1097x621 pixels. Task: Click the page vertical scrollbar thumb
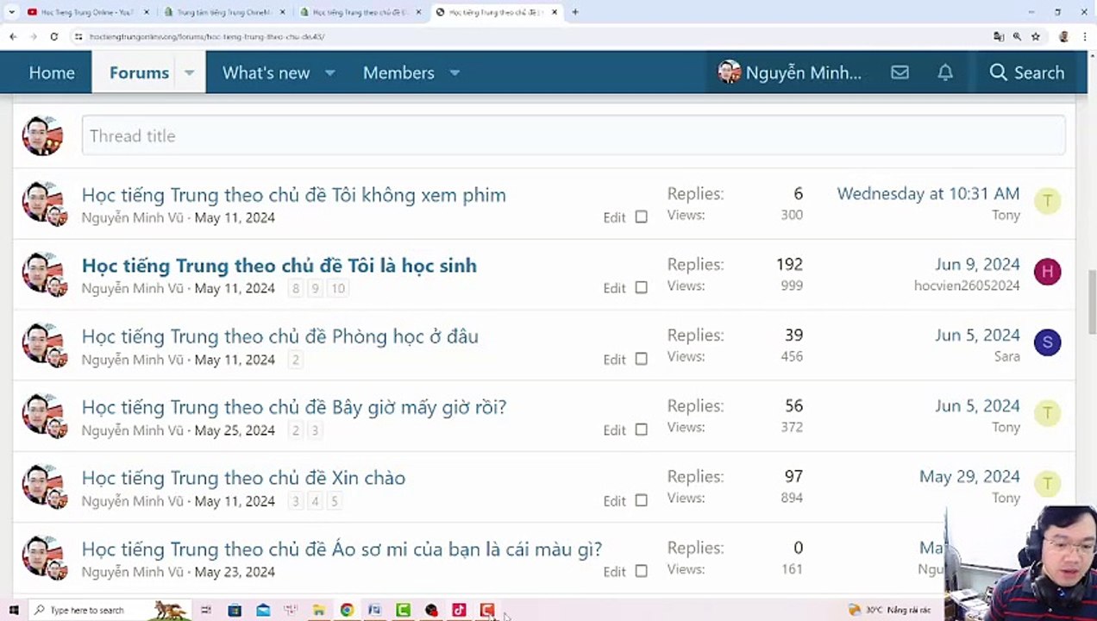[1092, 300]
